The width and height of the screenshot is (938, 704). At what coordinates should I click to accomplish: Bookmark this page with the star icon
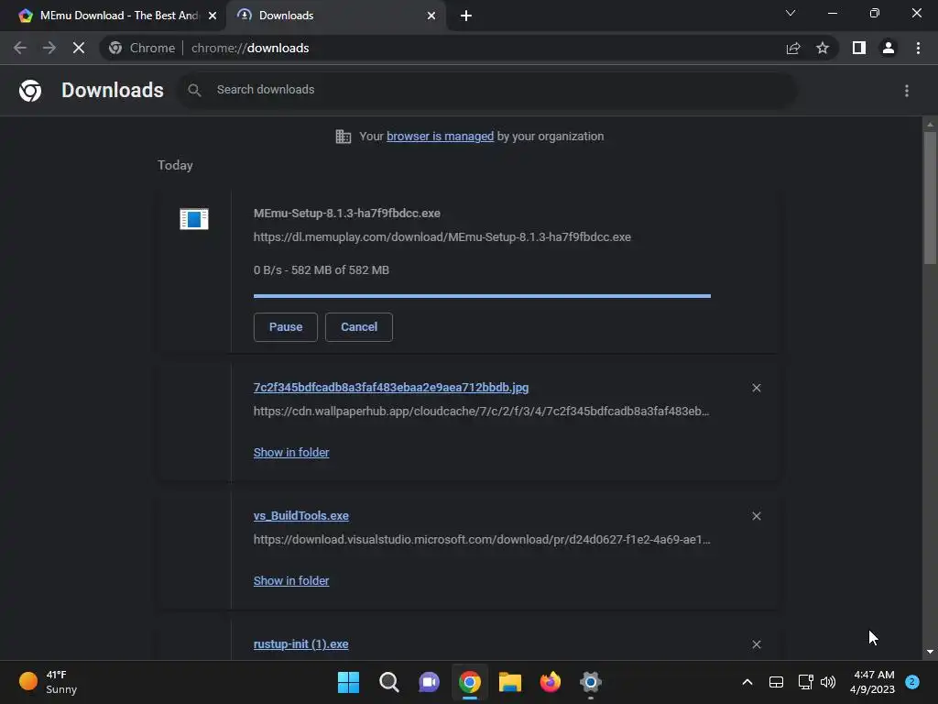point(823,48)
